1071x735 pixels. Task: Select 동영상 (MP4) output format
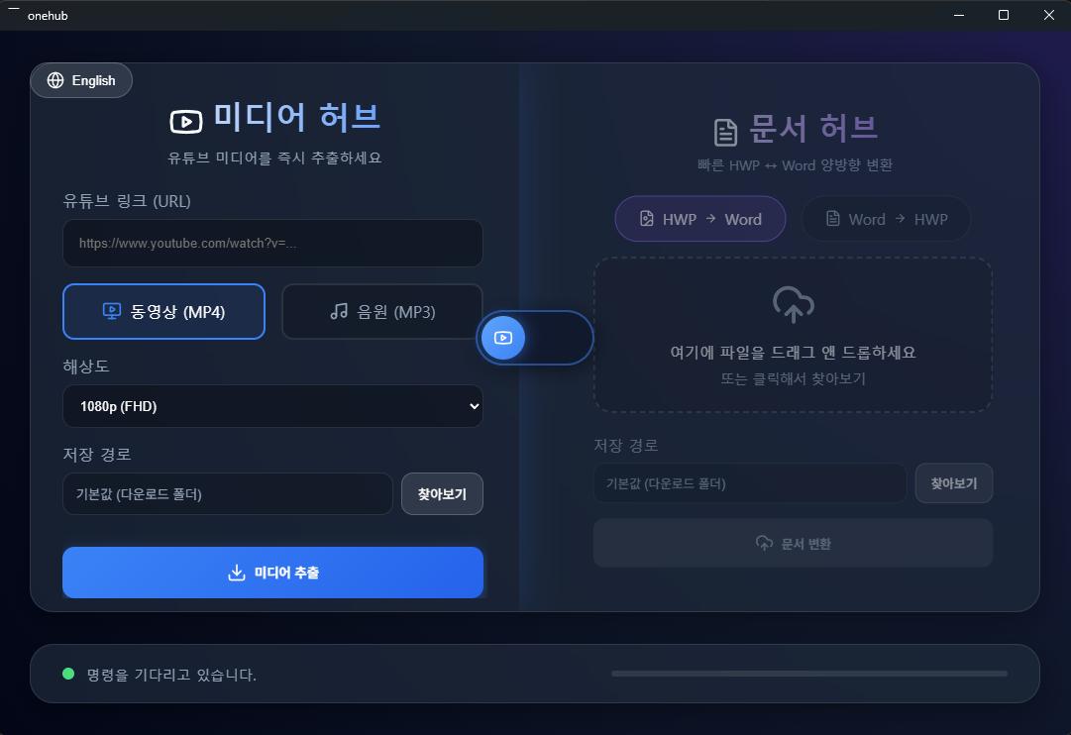point(163,311)
